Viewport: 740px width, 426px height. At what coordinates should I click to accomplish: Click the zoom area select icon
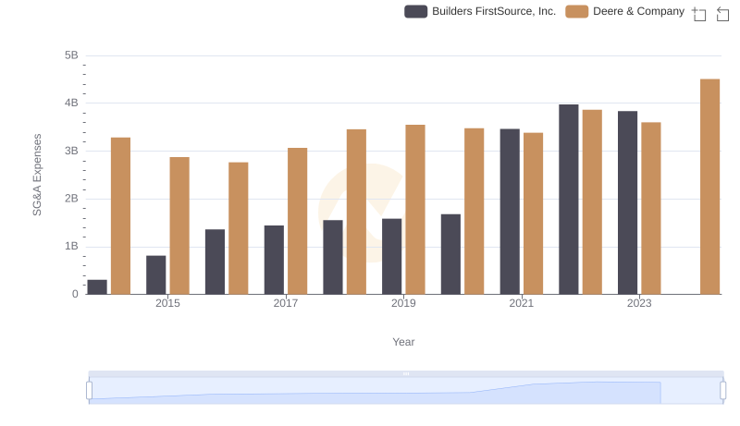[x=699, y=14]
